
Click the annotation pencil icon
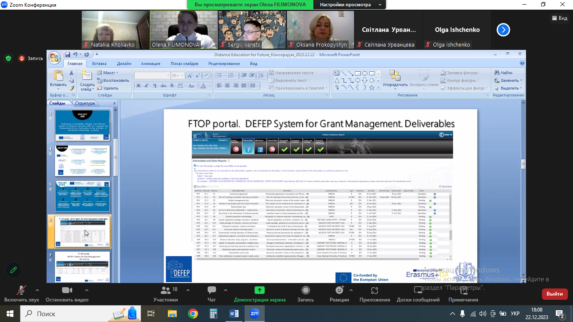click(14, 270)
